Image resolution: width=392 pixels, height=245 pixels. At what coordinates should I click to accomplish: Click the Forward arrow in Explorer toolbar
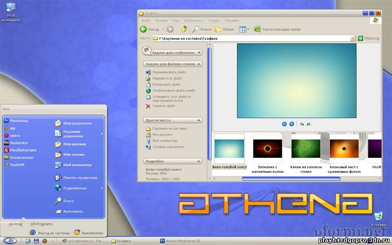point(170,29)
